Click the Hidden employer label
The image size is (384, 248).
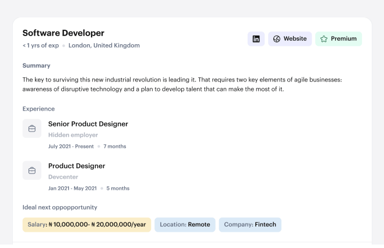pos(73,135)
